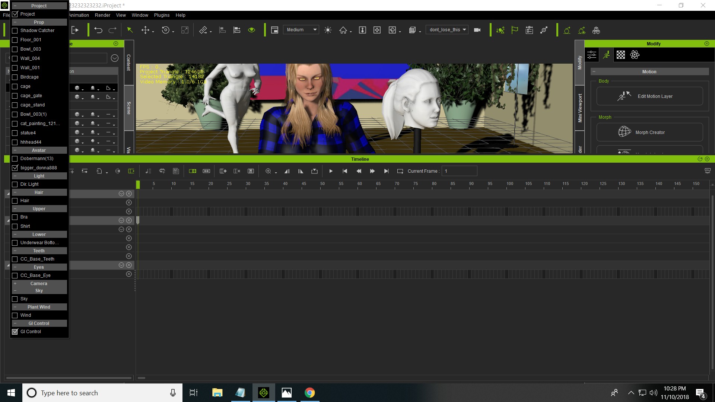Screen dimensions: 715x402
Task: Click the Redo arrow icon
Action: click(x=112, y=30)
